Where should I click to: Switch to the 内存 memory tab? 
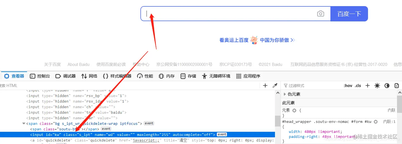tap(167, 76)
